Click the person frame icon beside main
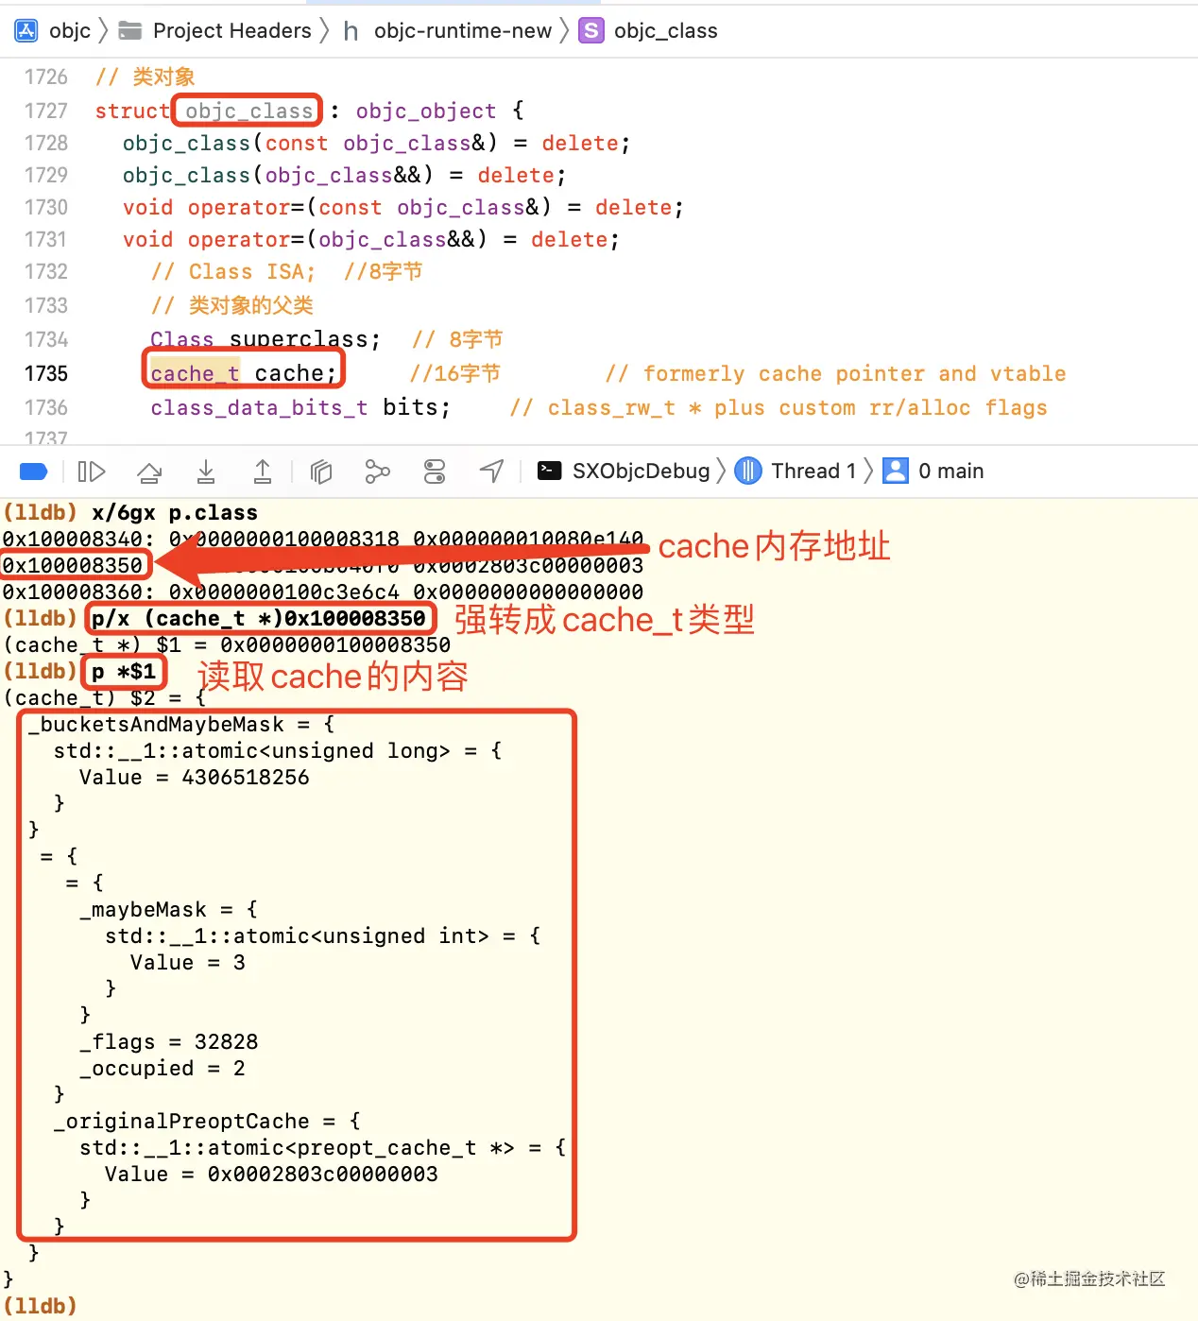Viewport: 1198px width, 1321px height. point(895,471)
